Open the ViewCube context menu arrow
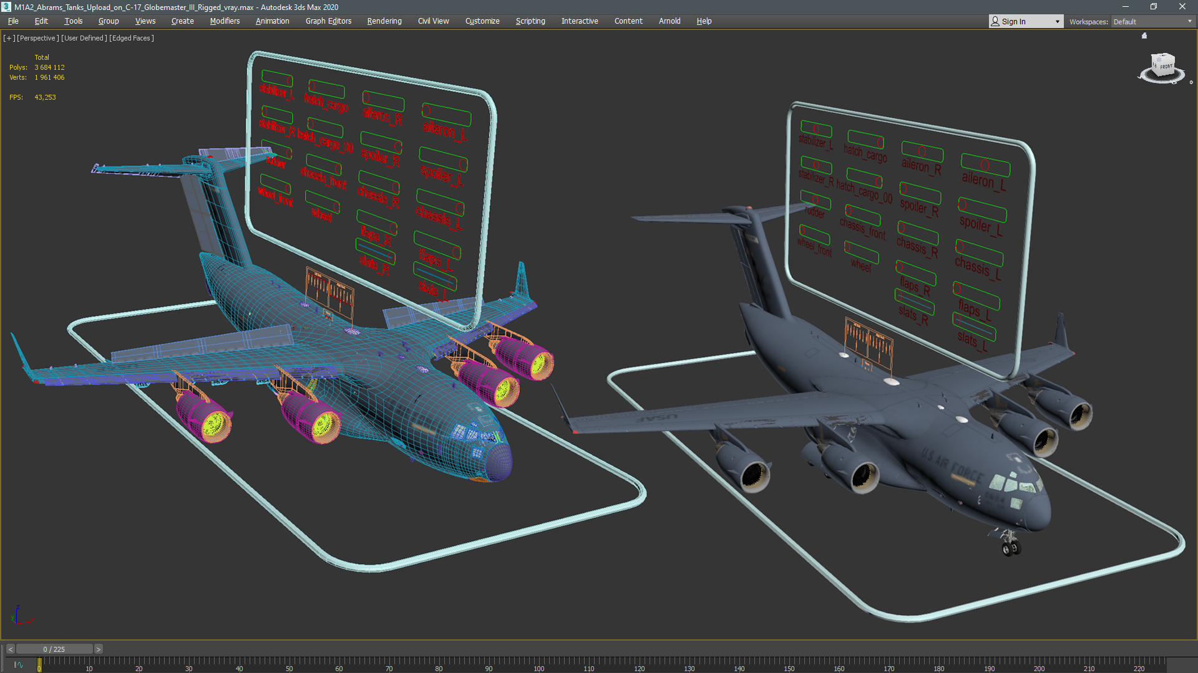Image resolution: width=1198 pixels, height=673 pixels. pyautogui.click(x=1191, y=82)
